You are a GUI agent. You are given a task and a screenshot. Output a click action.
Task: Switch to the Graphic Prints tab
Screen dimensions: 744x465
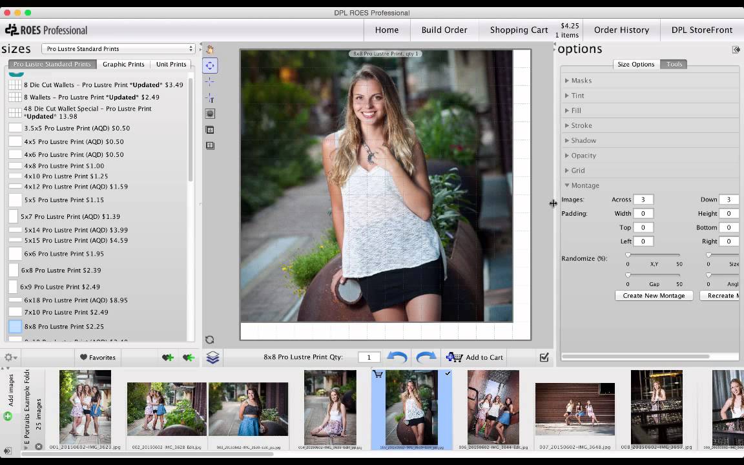(x=123, y=64)
